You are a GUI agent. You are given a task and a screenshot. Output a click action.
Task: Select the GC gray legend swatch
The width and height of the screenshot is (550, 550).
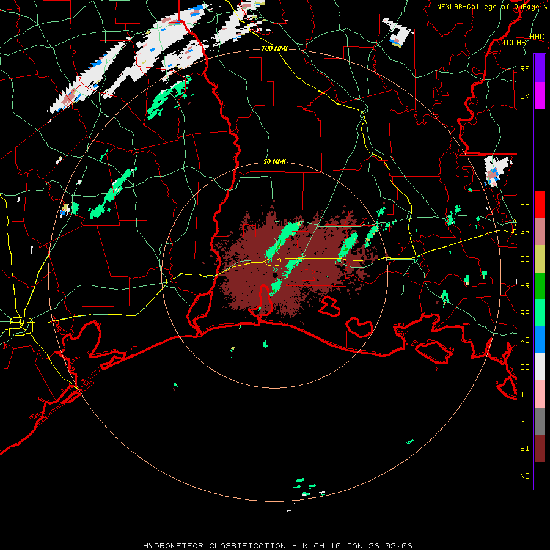(x=540, y=421)
